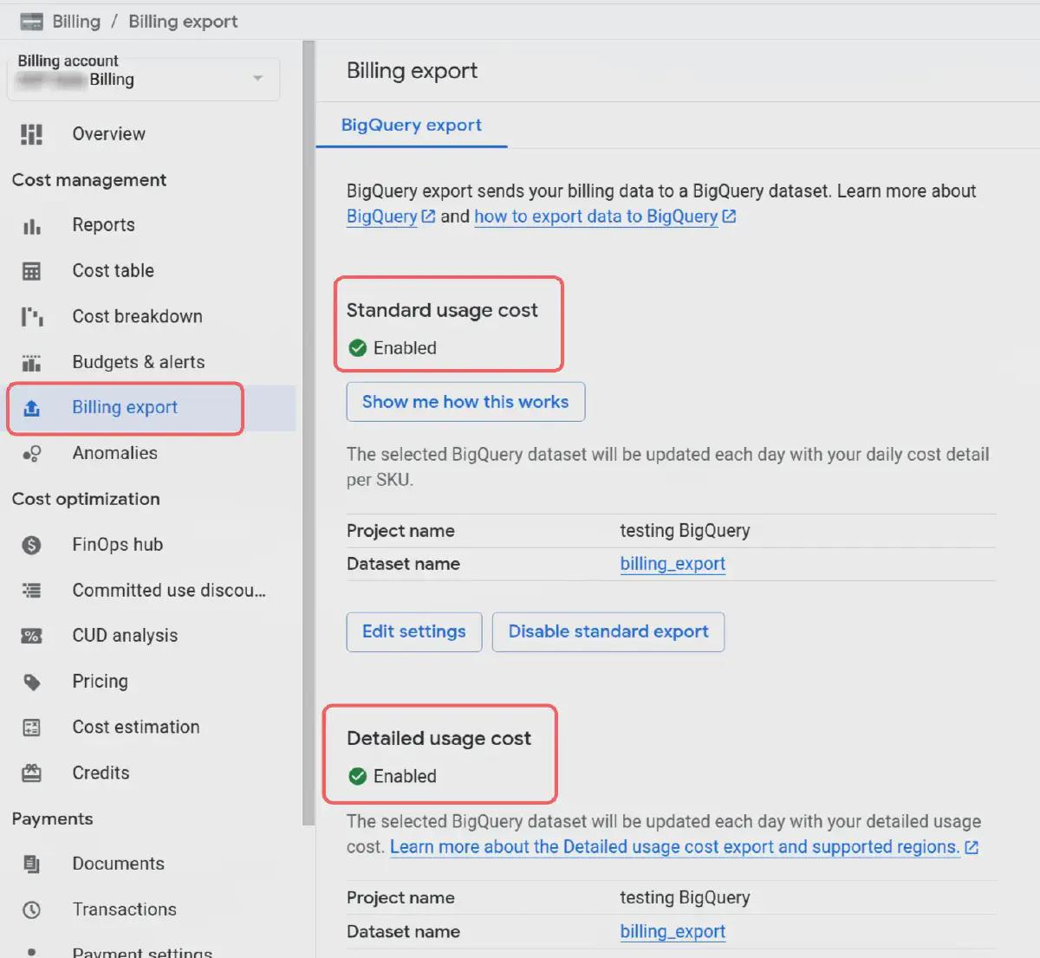The height and width of the screenshot is (958, 1040).
Task: Select Billing export in sidebar
Action: click(125, 408)
